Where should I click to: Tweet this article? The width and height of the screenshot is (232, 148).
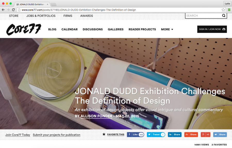point(156,134)
